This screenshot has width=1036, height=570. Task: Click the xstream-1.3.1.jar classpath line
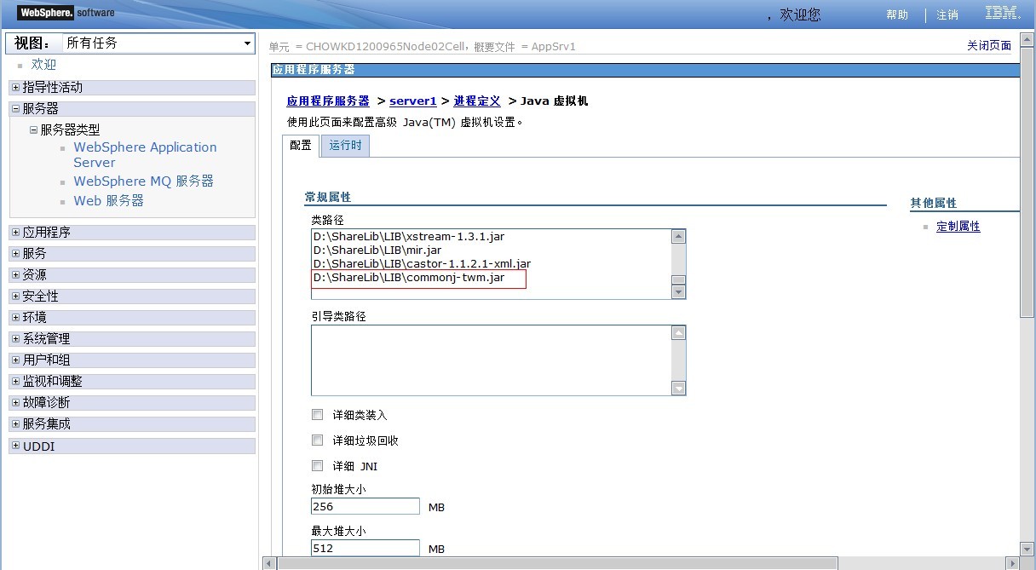[x=409, y=237]
